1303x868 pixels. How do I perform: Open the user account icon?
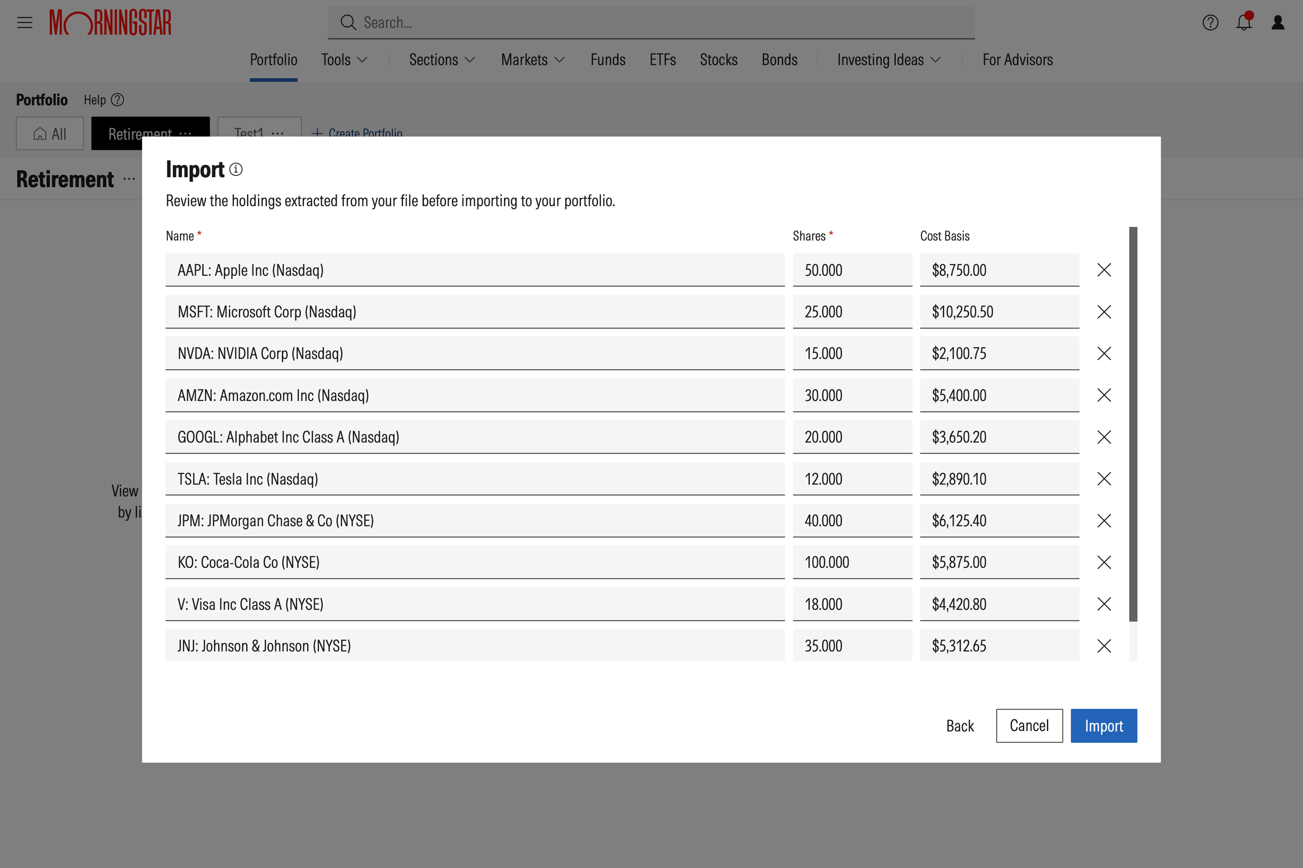pos(1278,23)
